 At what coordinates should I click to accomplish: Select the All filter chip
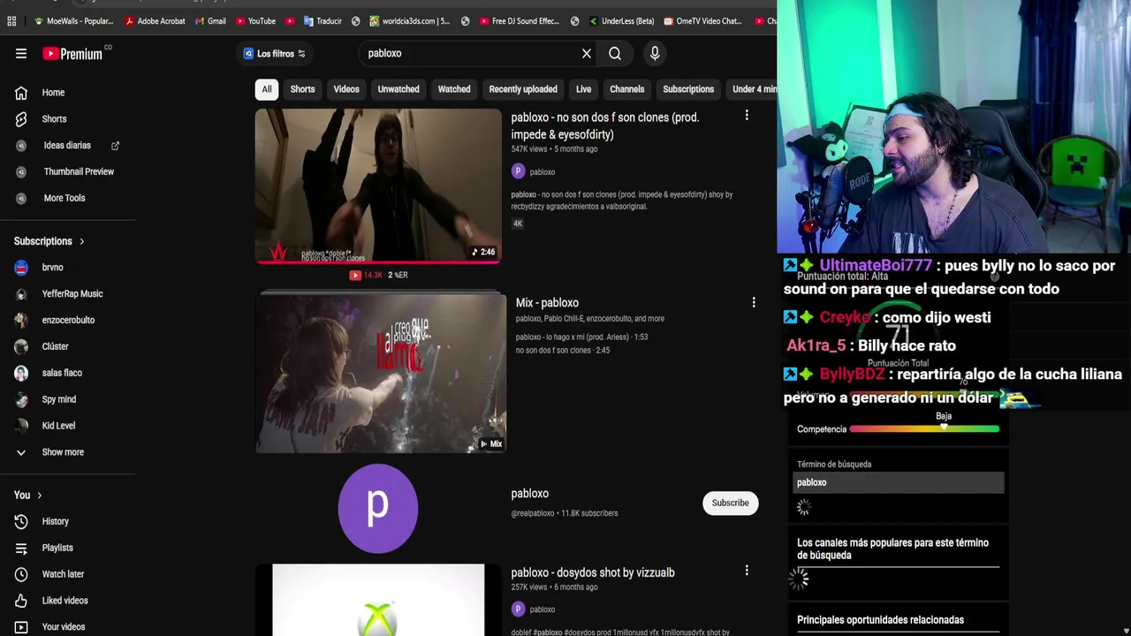[x=266, y=89]
